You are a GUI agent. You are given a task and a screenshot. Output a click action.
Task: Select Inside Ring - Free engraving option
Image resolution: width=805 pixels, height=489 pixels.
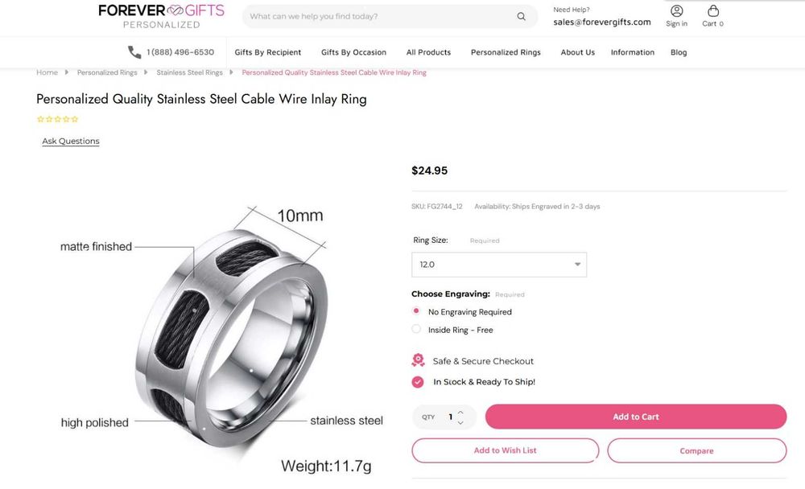[x=416, y=329]
